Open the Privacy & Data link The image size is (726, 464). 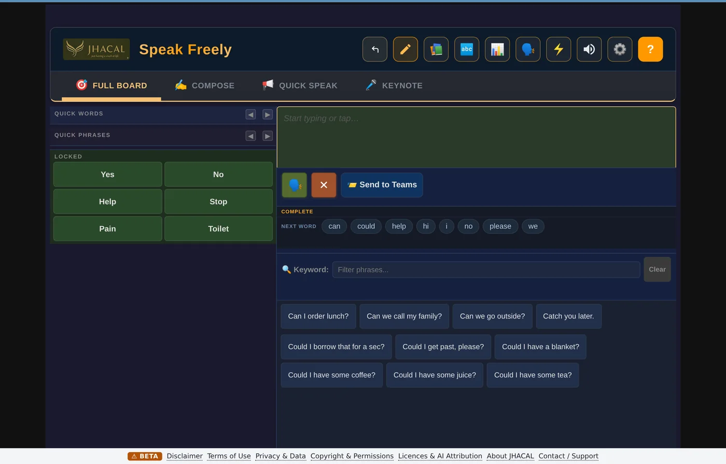point(281,456)
